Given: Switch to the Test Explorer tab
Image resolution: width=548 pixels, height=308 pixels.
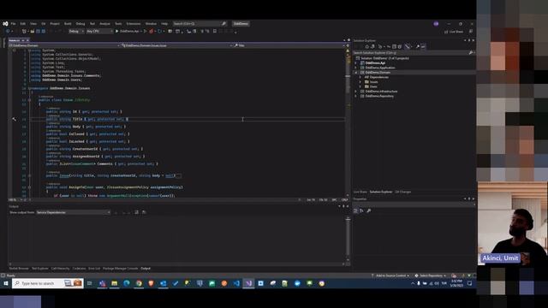Looking at the screenshot, I should [40, 269].
